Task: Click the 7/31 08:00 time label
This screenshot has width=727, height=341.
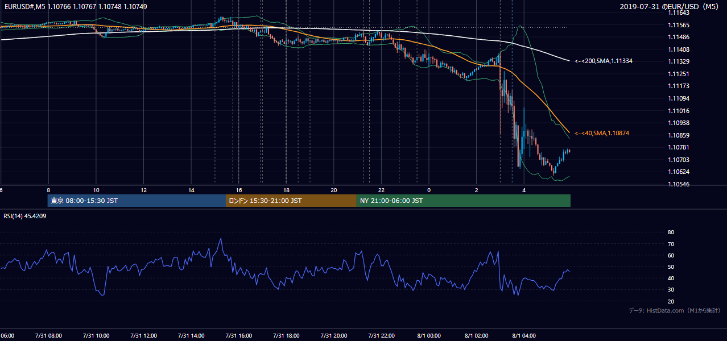Action: 48,336
